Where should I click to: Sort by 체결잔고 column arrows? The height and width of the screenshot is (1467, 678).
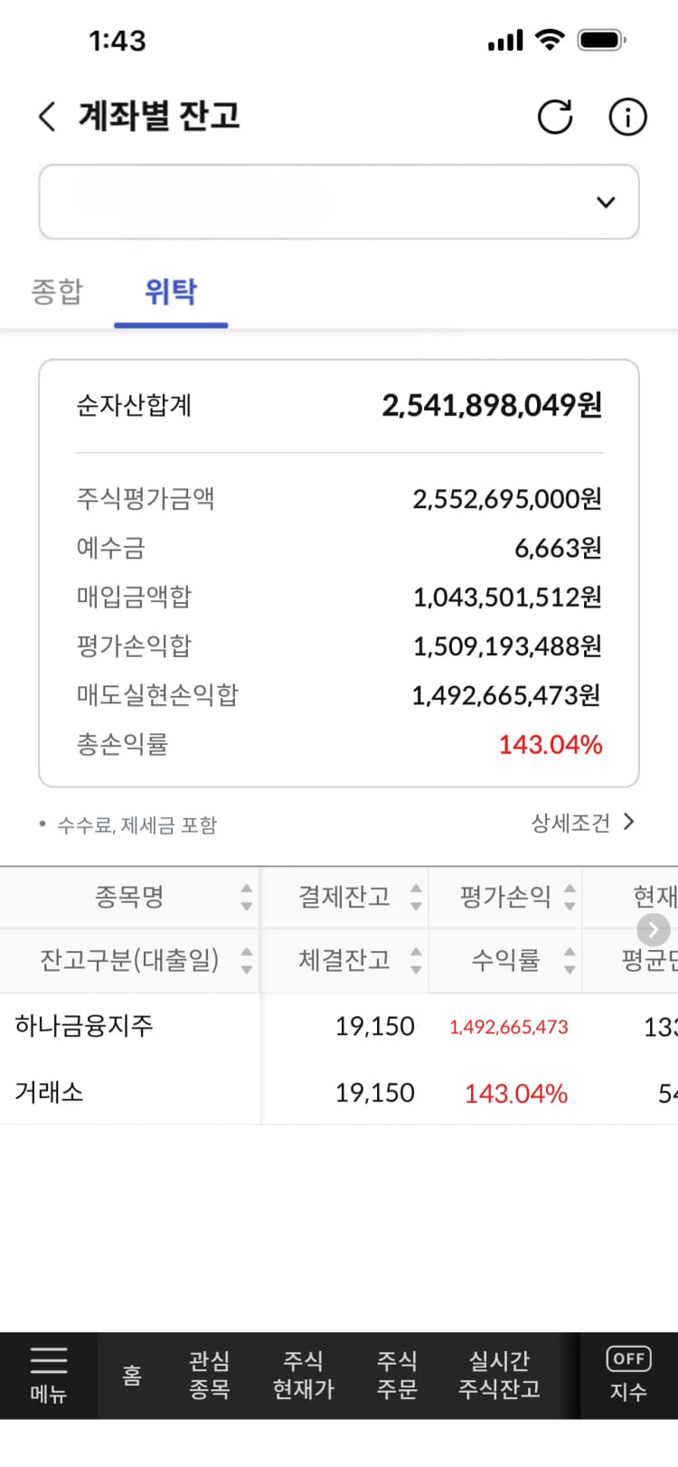point(416,960)
